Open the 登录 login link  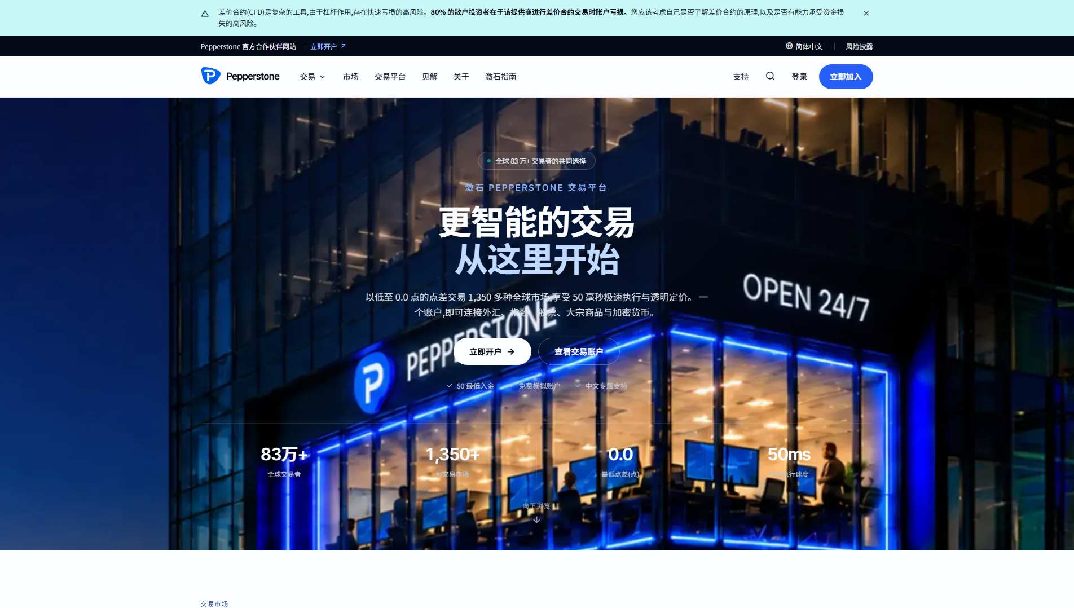tap(799, 77)
